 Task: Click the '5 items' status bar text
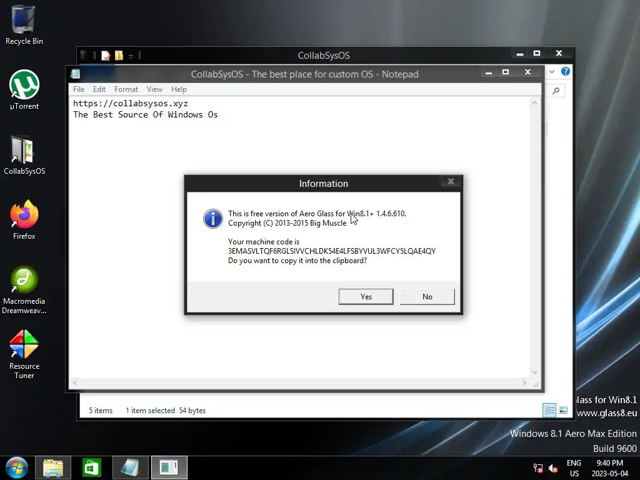[101, 411]
